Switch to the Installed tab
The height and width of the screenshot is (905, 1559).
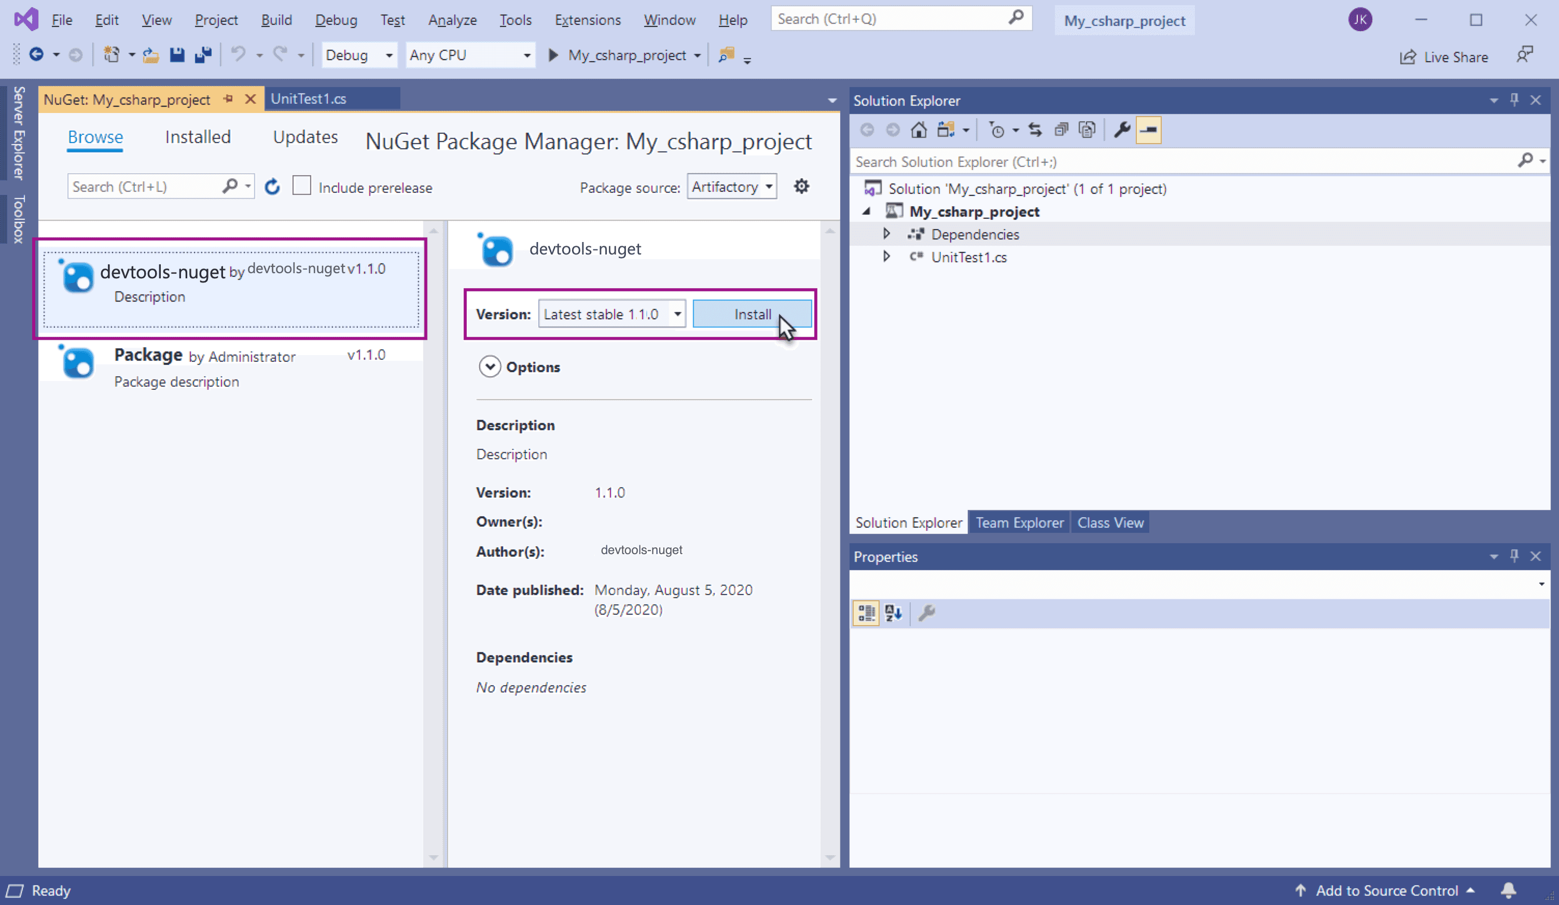[198, 137]
